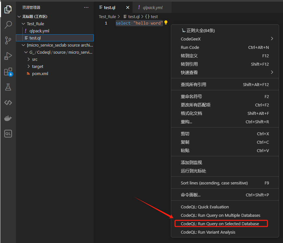Viewport: 283px width, 243px height.
Task: Open the 快速查看 submenu arrow
Action: point(272,72)
